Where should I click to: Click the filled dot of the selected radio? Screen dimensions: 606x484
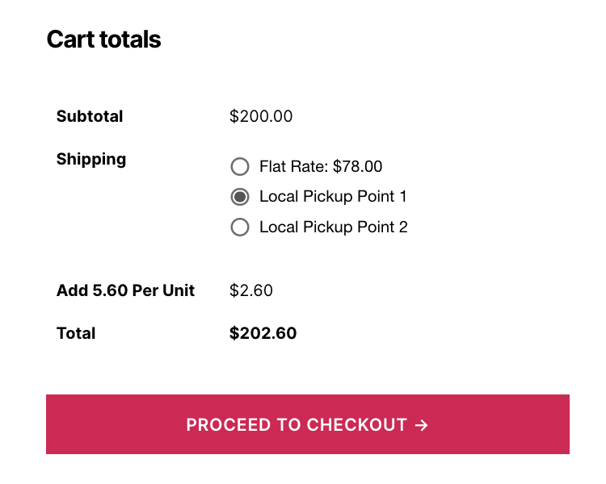coord(239,197)
